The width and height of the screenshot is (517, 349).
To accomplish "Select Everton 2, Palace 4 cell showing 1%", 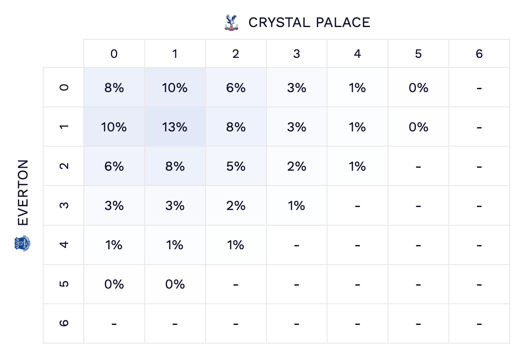I will tap(357, 166).
